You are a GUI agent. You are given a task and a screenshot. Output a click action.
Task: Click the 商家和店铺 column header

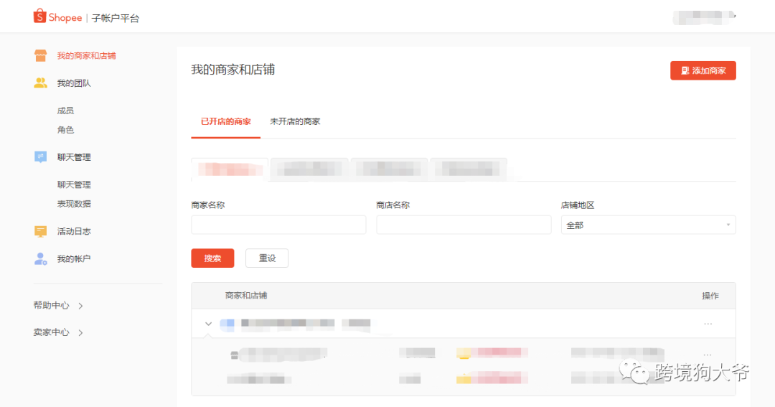point(246,296)
